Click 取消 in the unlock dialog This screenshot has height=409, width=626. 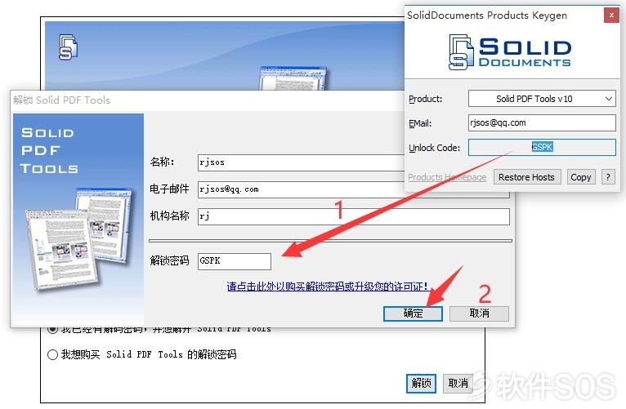(479, 313)
